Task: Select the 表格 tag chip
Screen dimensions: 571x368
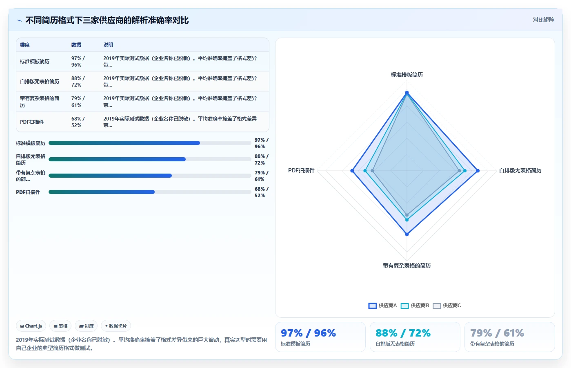Action: tap(60, 326)
